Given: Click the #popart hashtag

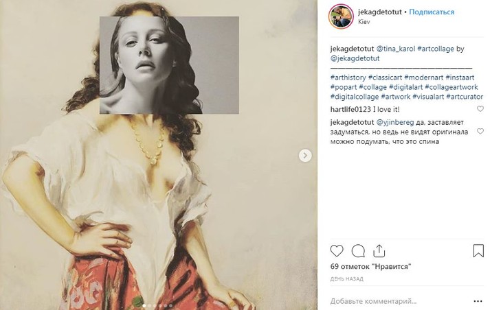Looking at the screenshot, I should pos(344,87).
